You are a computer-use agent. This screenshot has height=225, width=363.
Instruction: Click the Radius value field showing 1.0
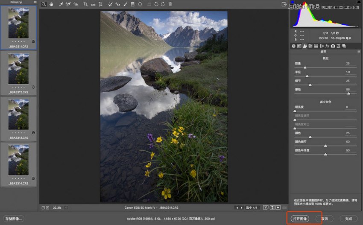348,72
